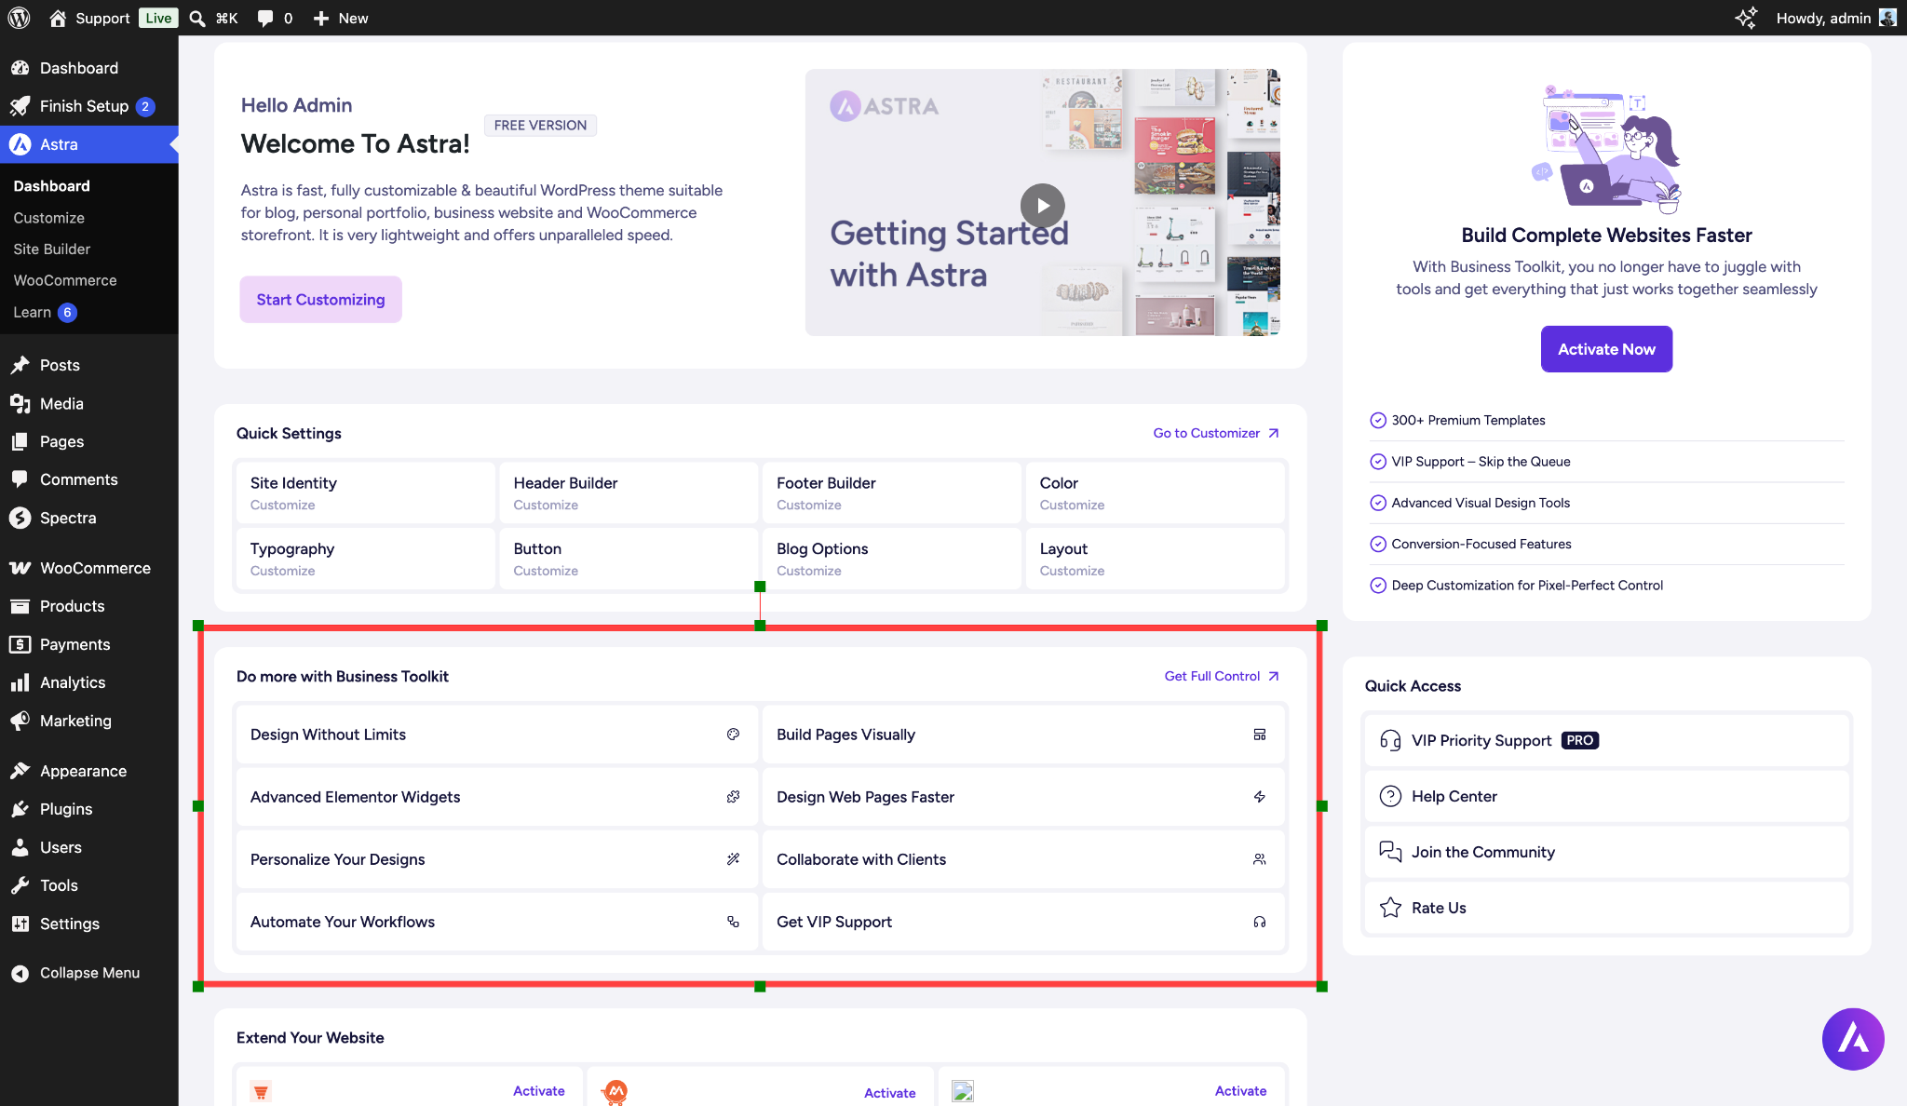
Task: Open Header Builder quick setting
Action: pyautogui.click(x=629, y=492)
